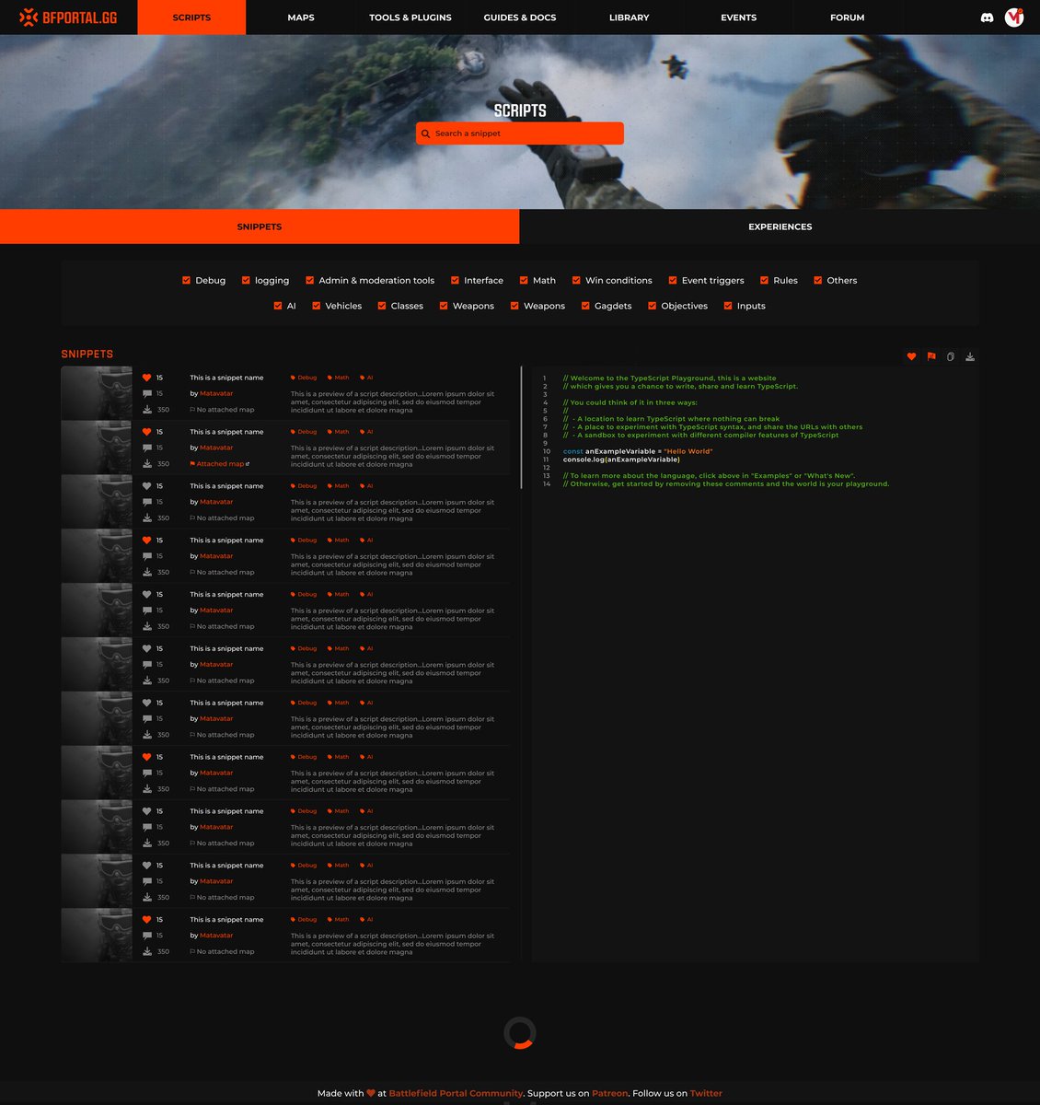Image resolution: width=1040 pixels, height=1105 pixels.
Task: Toggle the Gadgets filter checkbox
Action: click(x=585, y=306)
